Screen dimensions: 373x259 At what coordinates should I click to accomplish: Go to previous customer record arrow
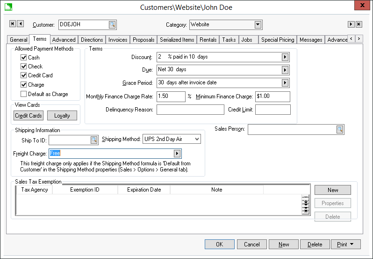[20, 24]
